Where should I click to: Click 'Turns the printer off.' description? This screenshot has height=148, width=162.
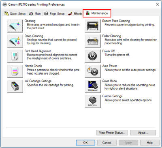(x=117, y=55)
